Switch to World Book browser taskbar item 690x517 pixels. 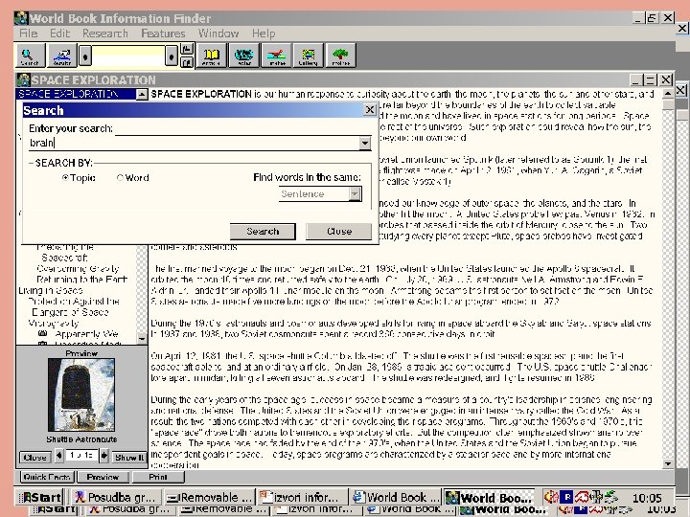pos(395,497)
